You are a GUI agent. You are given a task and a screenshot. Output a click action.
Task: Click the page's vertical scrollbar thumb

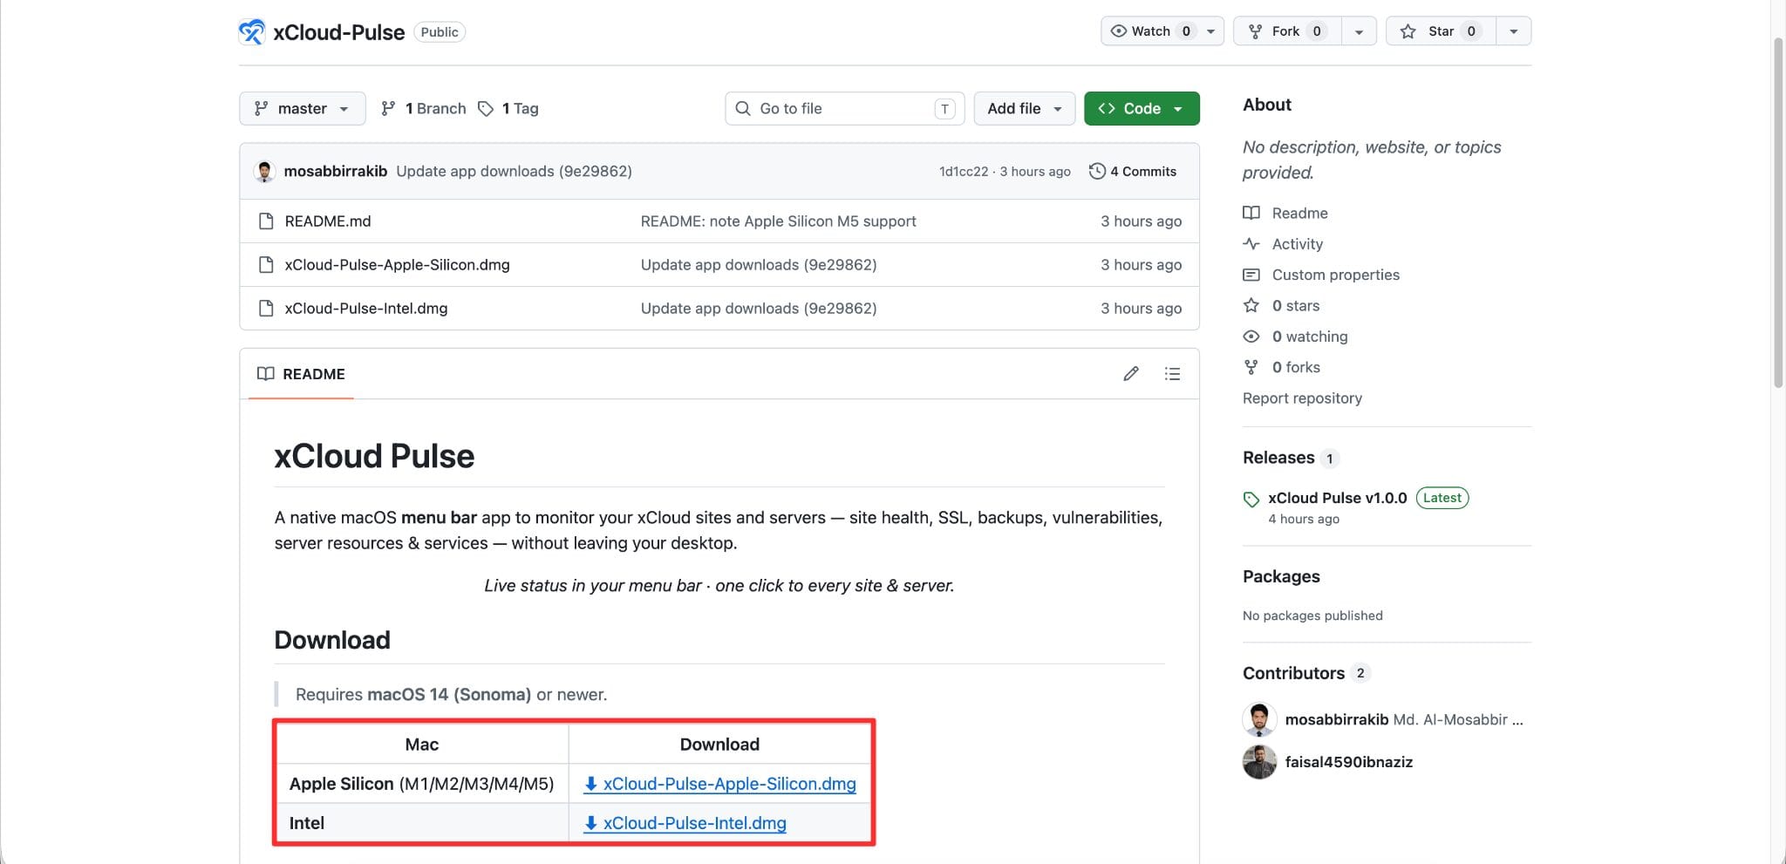coord(1778,212)
